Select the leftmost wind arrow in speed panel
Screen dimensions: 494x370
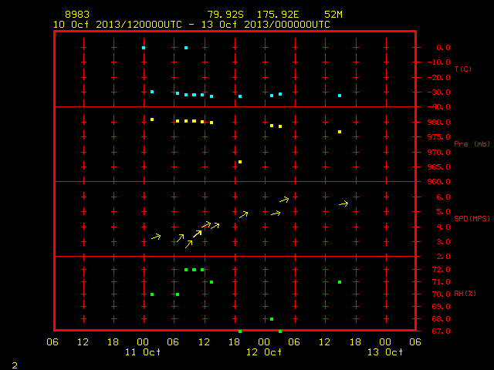[x=156, y=237]
